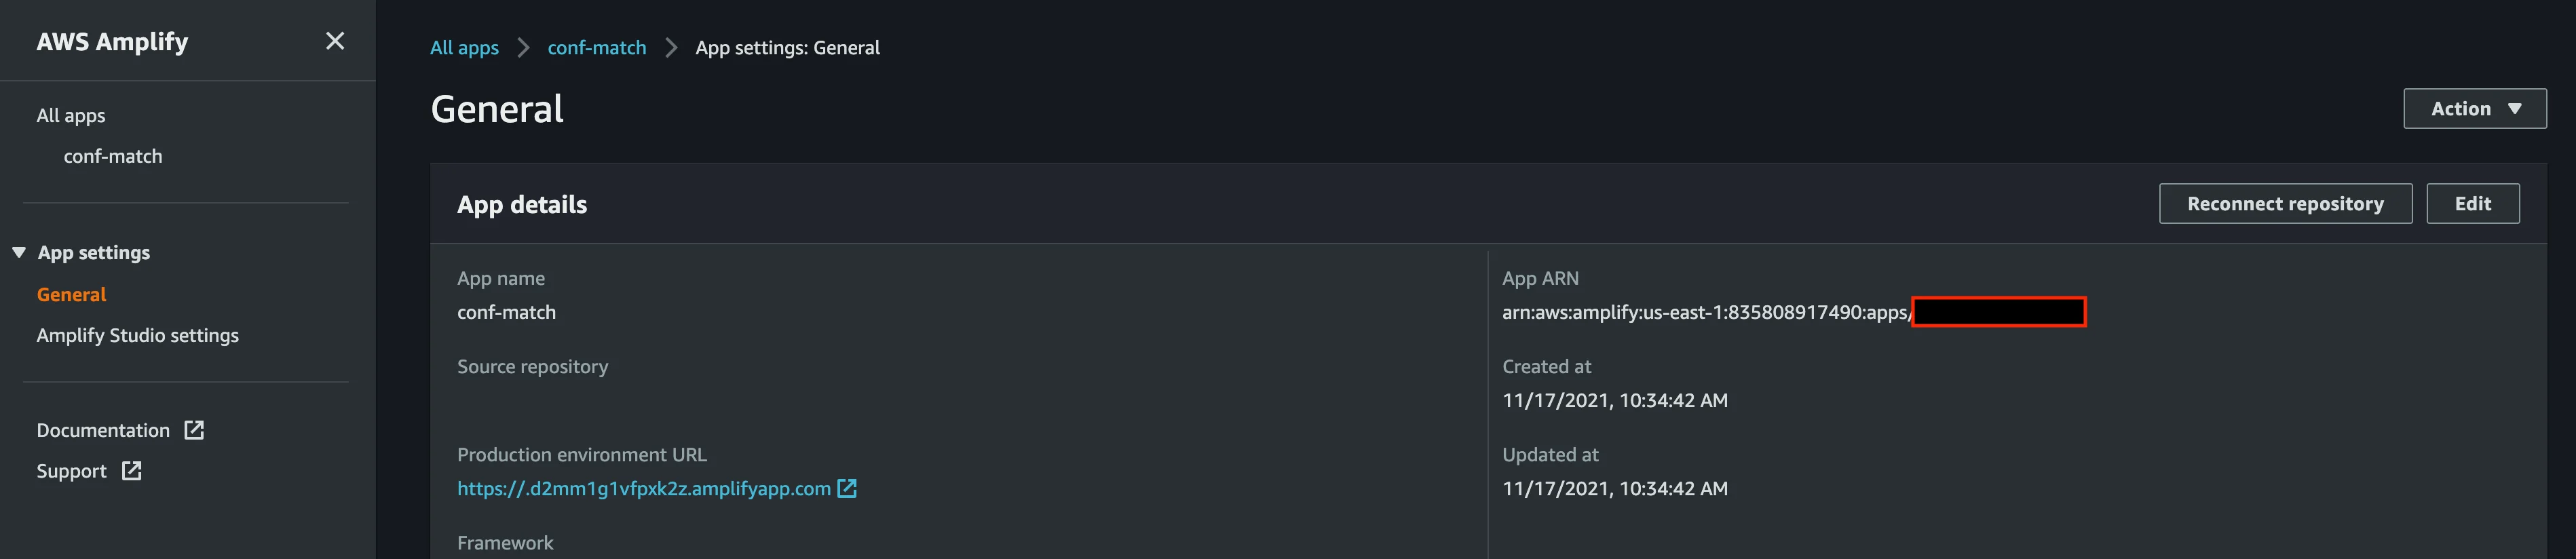Open All apps in sidebar
The width and height of the screenshot is (2576, 559).
71,115
